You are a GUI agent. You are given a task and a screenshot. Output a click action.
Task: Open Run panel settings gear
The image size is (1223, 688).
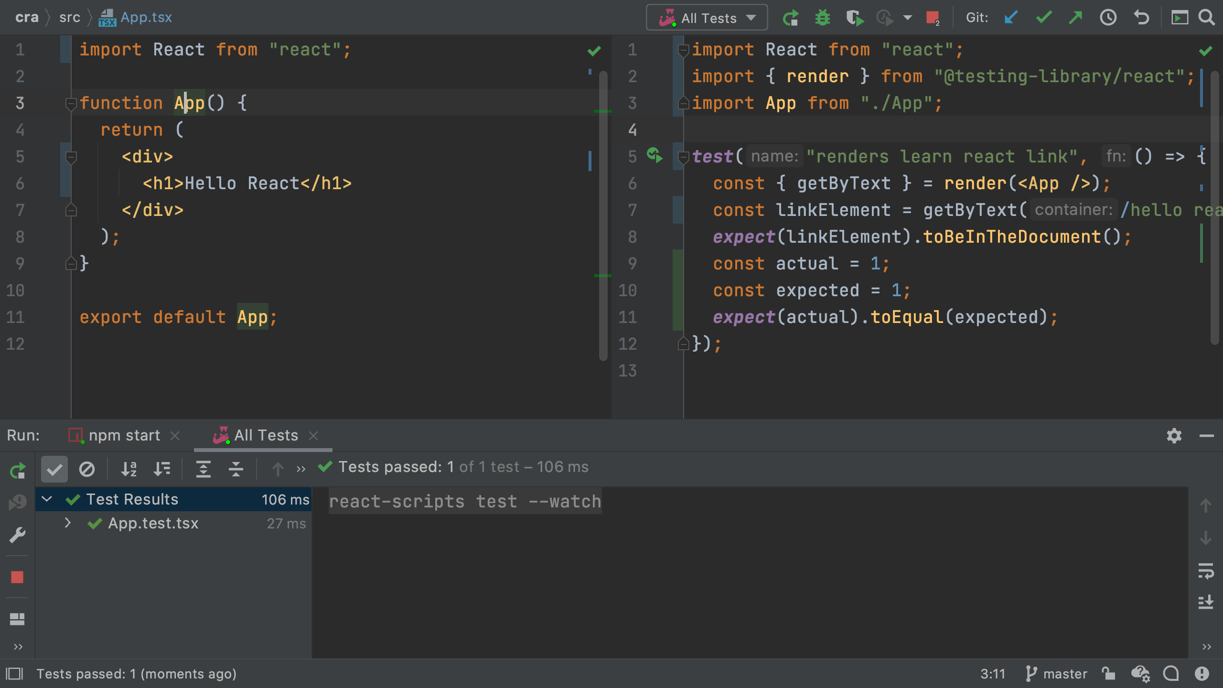tap(1174, 436)
